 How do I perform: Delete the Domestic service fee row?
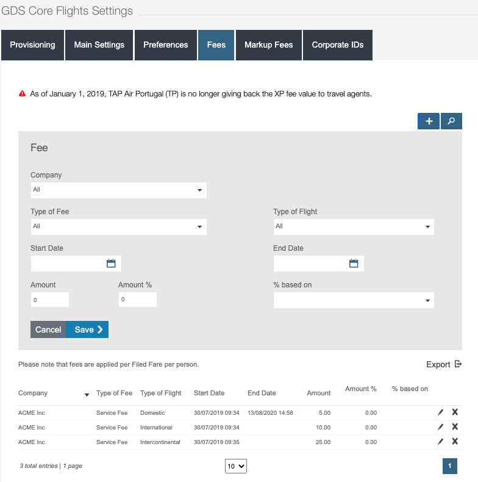point(455,412)
